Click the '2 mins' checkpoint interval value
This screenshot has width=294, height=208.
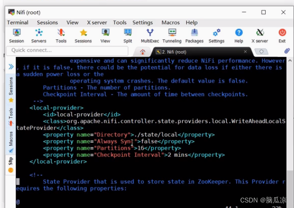pos(178,155)
